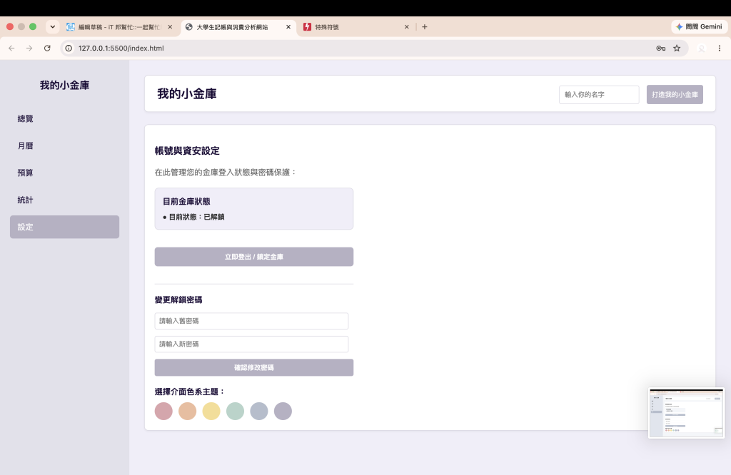Viewport: 731px width, 475px height.
Task: Click the address bar URL
Action: pyautogui.click(x=121, y=48)
